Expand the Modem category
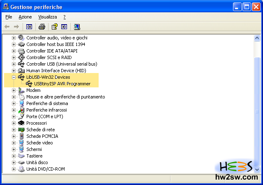 pos(14,90)
